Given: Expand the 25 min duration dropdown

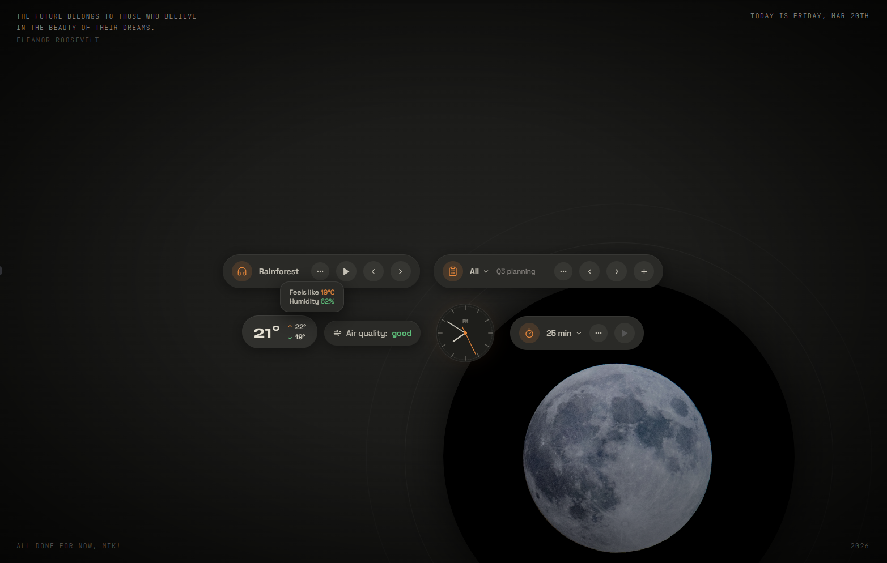Looking at the screenshot, I should 563,333.
